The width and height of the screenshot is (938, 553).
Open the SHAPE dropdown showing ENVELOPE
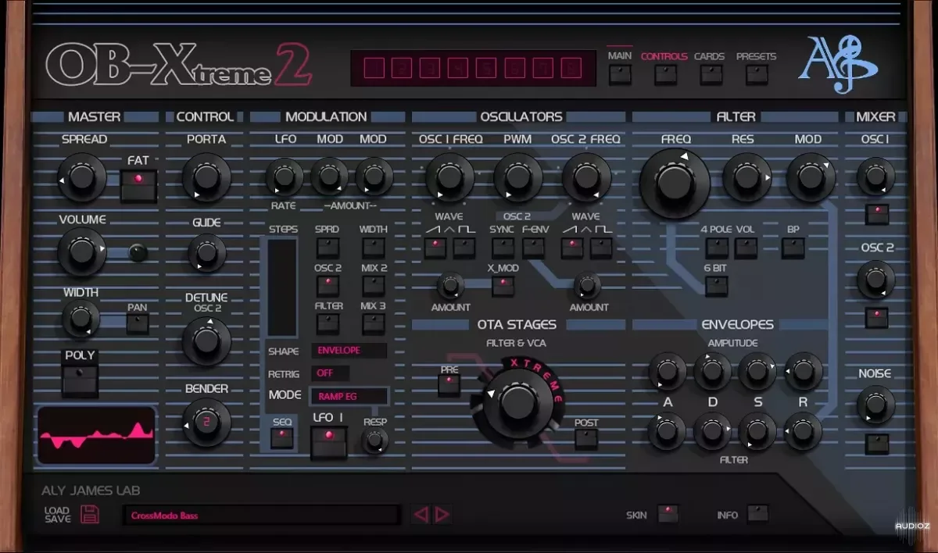pos(349,351)
